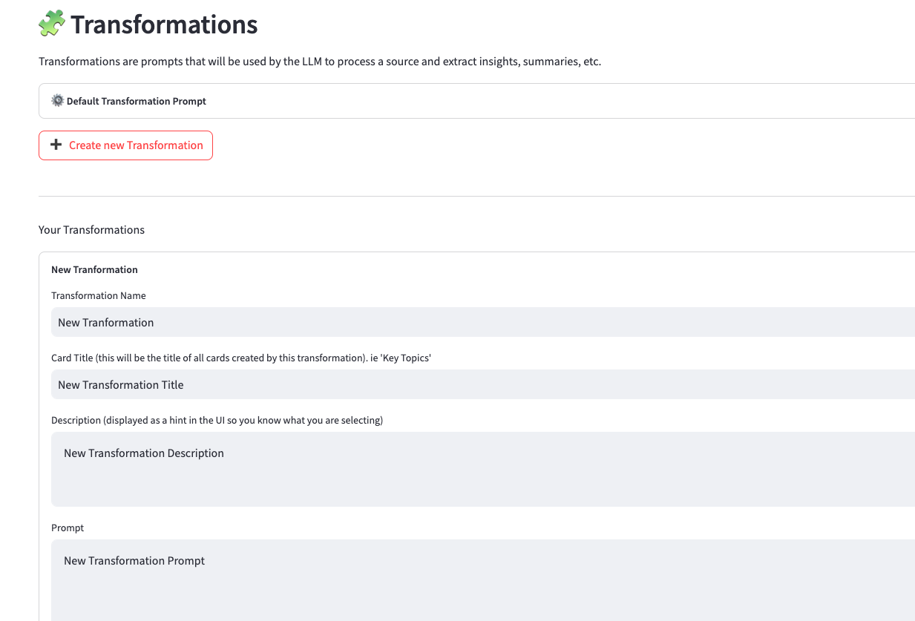Click the page intro sentence about LLM prompts
The height and width of the screenshot is (621, 915).
pos(319,62)
